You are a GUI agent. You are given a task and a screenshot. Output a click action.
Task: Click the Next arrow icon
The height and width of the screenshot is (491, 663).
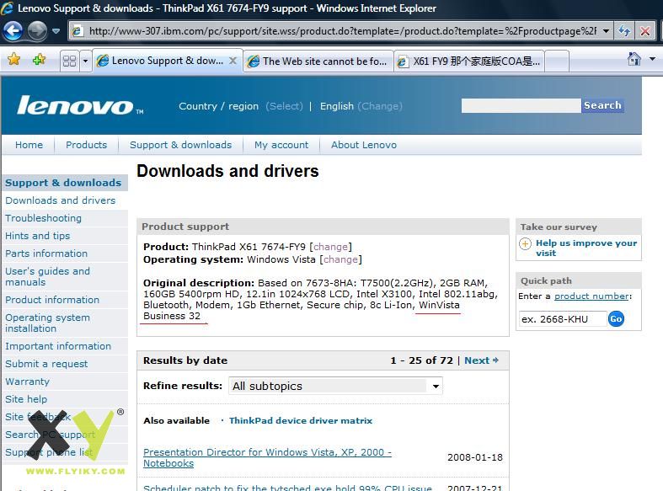(495, 360)
